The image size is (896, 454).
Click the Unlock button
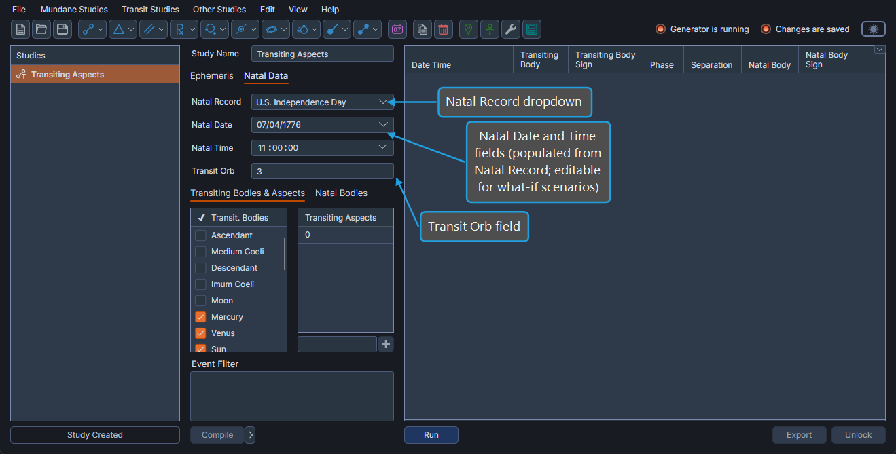click(x=859, y=435)
